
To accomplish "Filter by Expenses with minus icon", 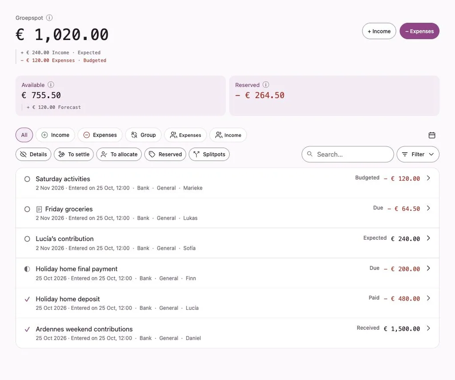I will (100, 135).
